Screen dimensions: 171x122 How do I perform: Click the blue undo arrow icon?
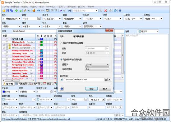tap(39, 11)
